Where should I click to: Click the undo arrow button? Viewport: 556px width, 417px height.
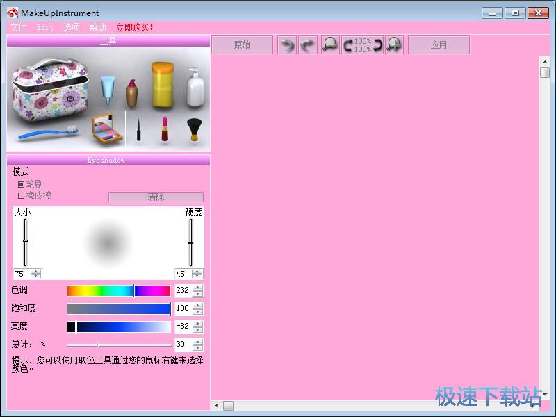(286, 45)
